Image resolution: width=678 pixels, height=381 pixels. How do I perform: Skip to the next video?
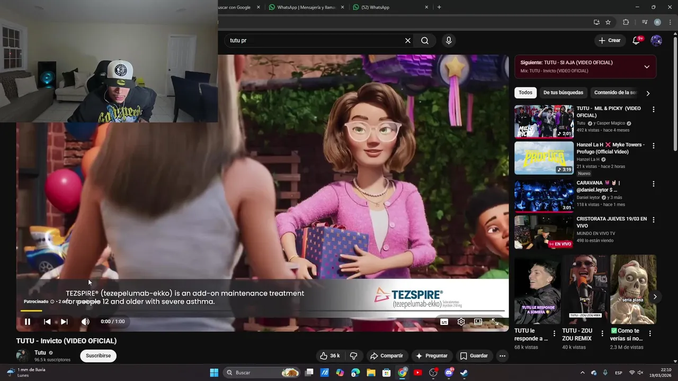(x=64, y=322)
